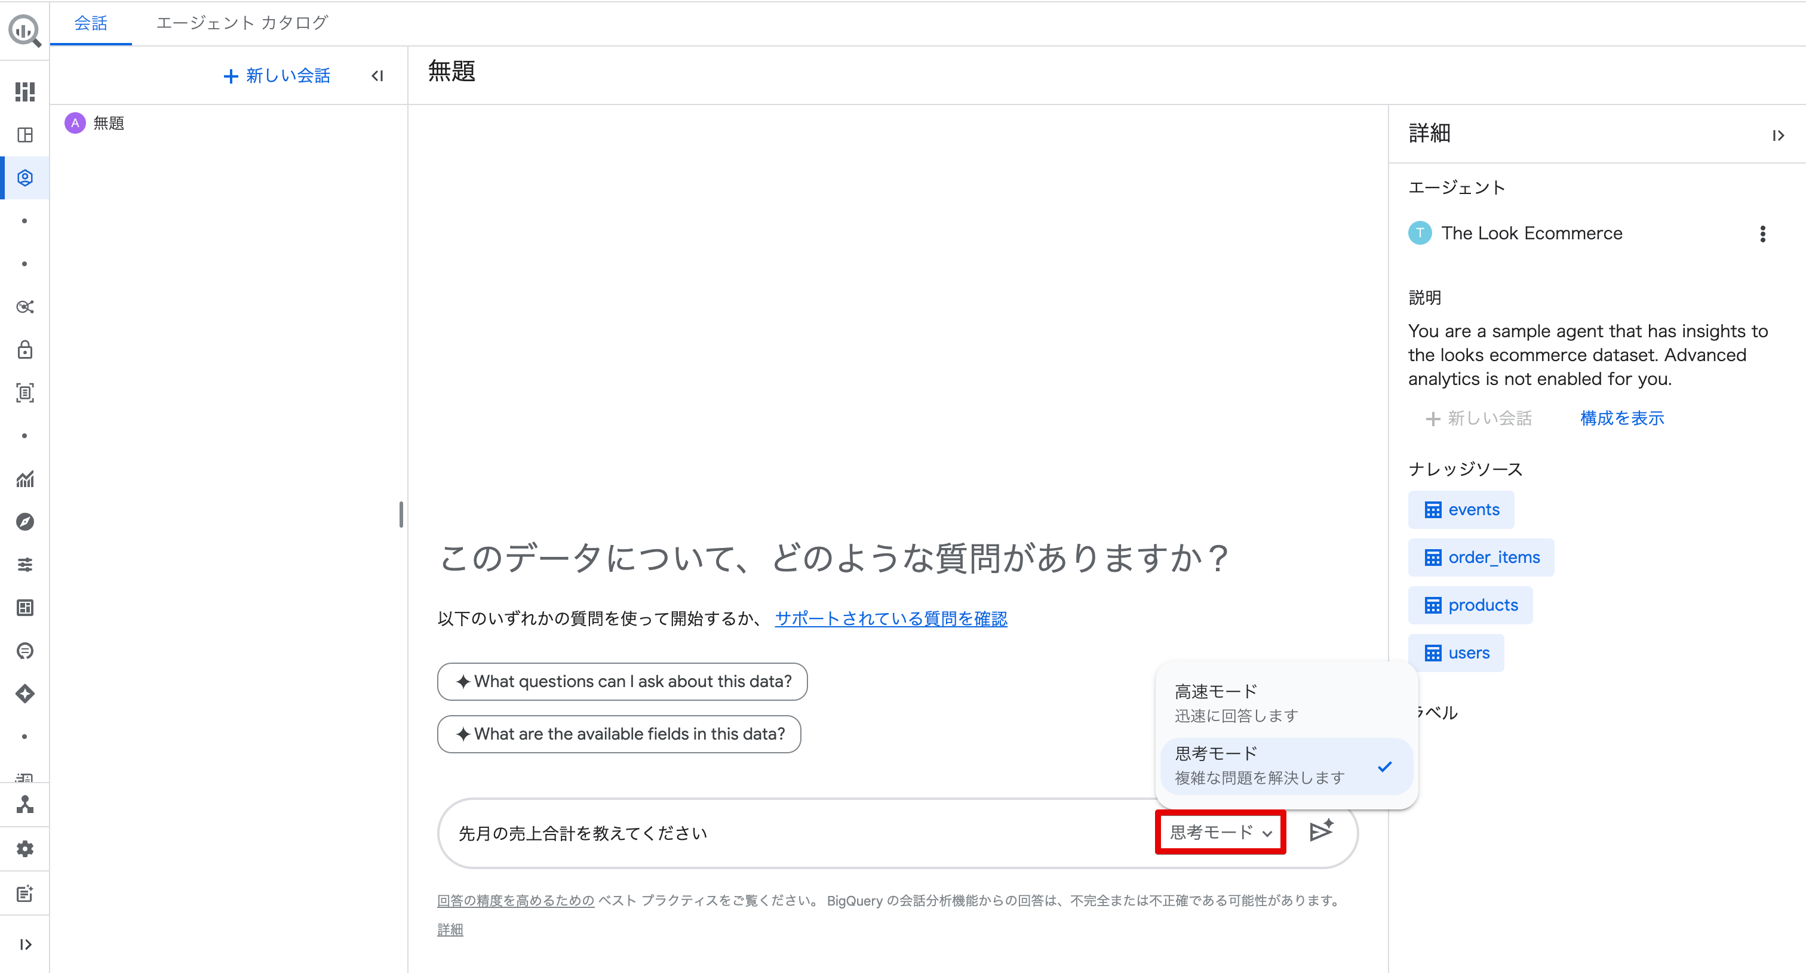Collapse the 詳細 details panel

(x=1779, y=135)
